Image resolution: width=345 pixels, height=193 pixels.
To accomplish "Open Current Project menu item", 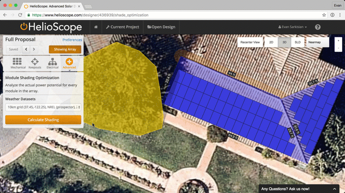I will click(x=123, y=27).
